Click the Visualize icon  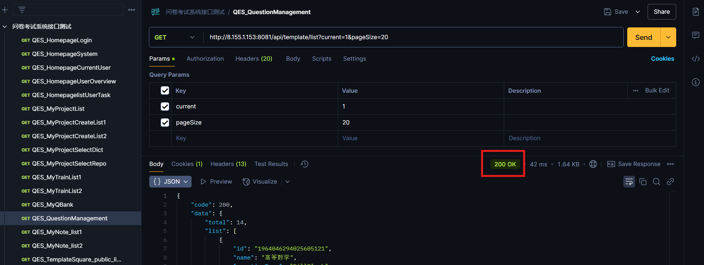click(246, 182)
